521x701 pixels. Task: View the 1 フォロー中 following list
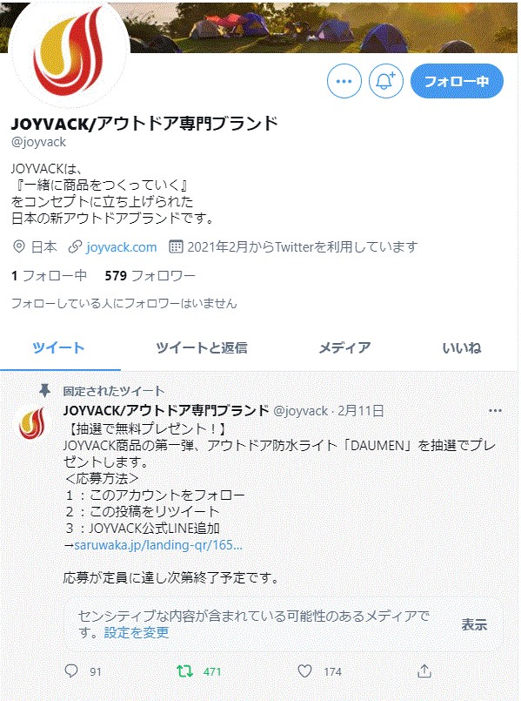[49, 275]
